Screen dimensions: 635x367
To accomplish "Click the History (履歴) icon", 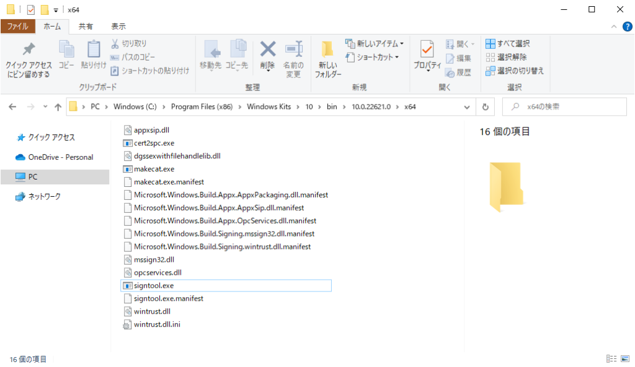I will coord(450,73).
